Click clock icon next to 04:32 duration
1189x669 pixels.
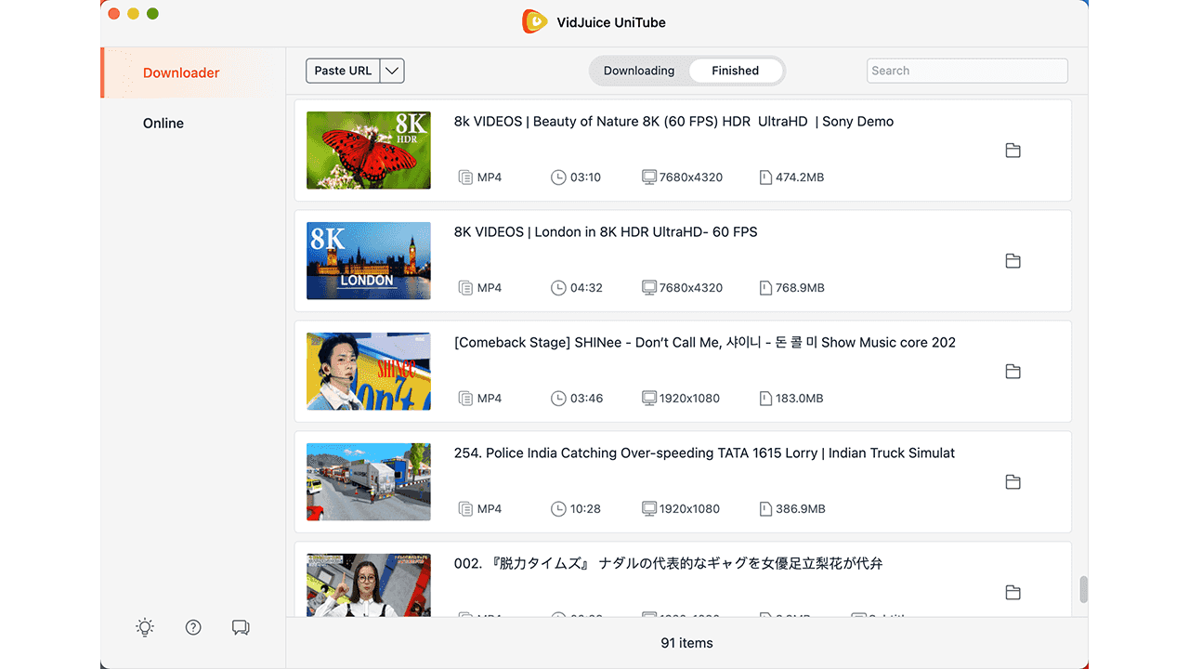click(x=558, y=288)
